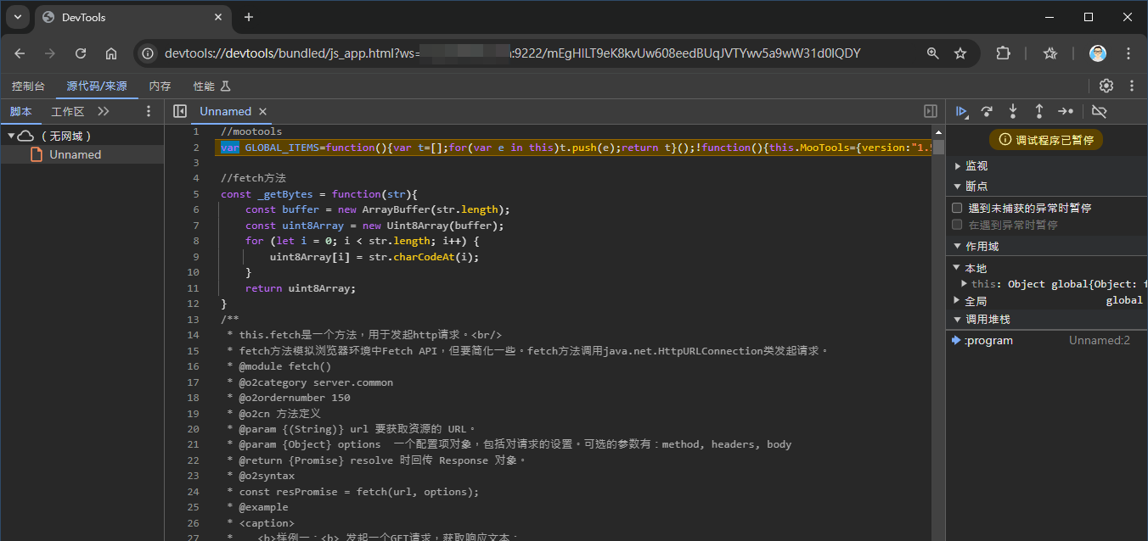This screenshot has height=541, width=1148.
Task: Deactivate all breakpoints
Action: pyautogui.click(x=1099, y=111)
